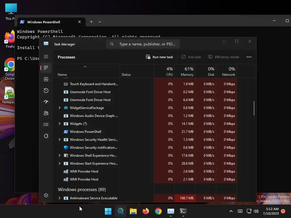Image resolution: width=291 pixels, height=218 pixels.
Task: Show hidden system tray icons
Action: click(x=231, y=211)
